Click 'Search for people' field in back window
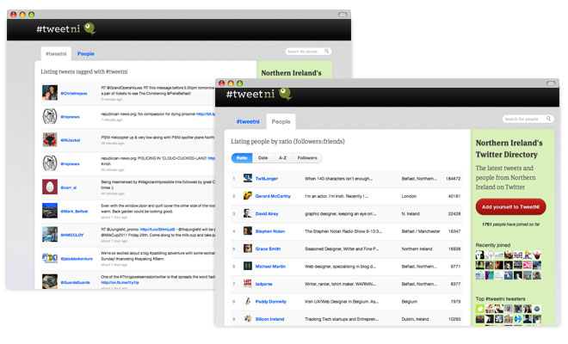568x344 pixels. pyautogui.click(x=308, y=52)
